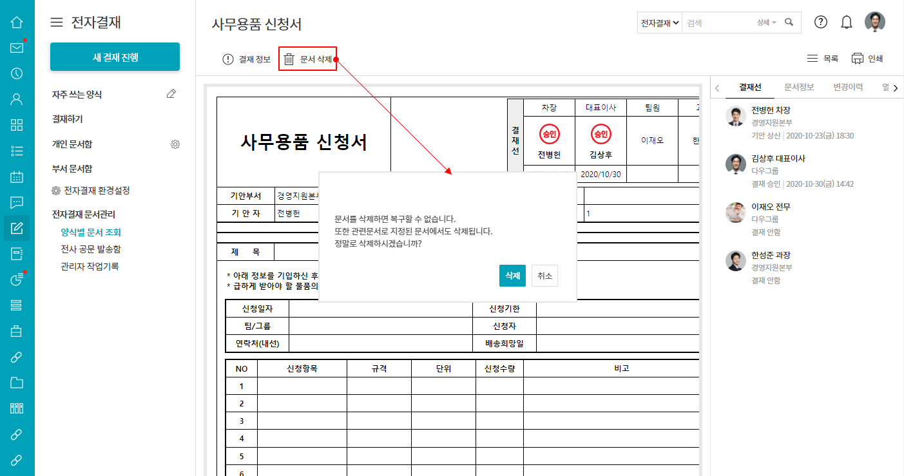Click the pencil edit icon beside 자주 쓰는 양식
The image size is (904, 476).
[171, 94]
